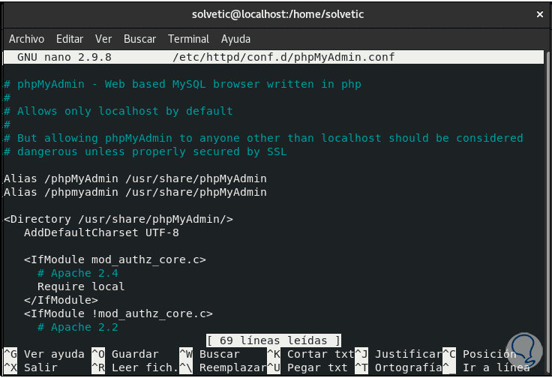Image resolution: width=552 pixels, height=378 pixels.
Task: Click the Ortografía shortcut label
Action: click(x=408, y=367)
